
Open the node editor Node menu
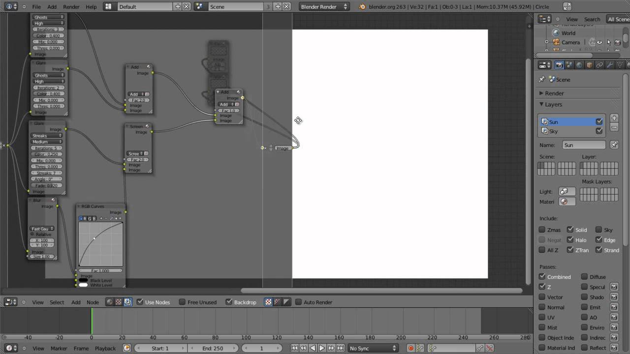93,302
